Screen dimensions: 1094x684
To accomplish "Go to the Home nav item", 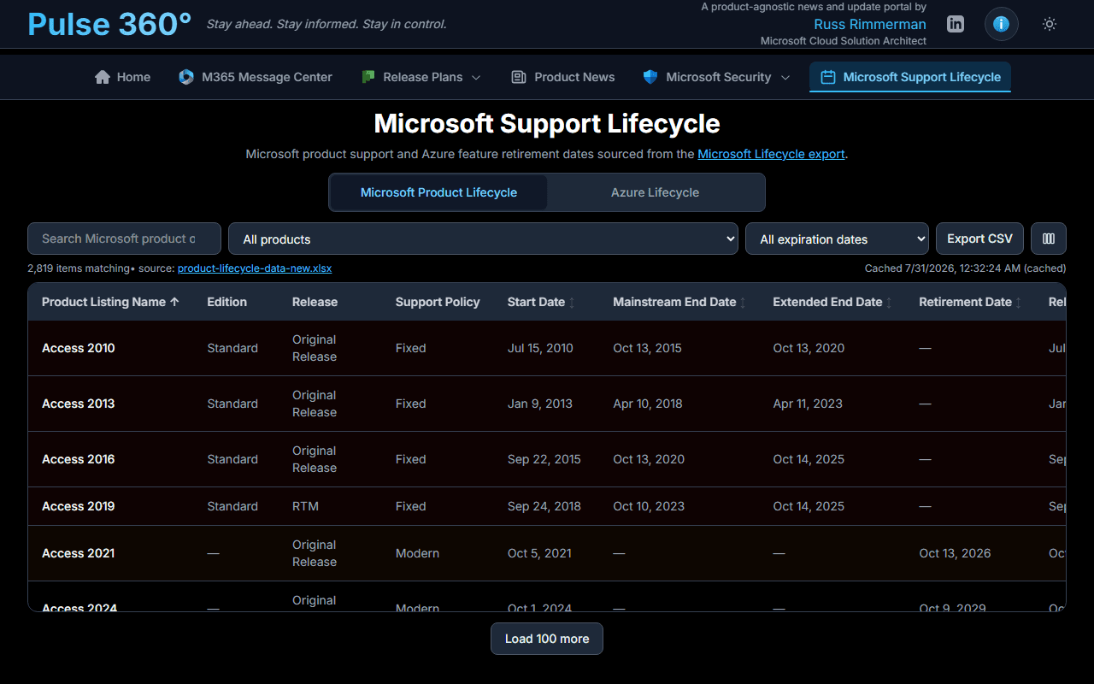I will (122, 77).
